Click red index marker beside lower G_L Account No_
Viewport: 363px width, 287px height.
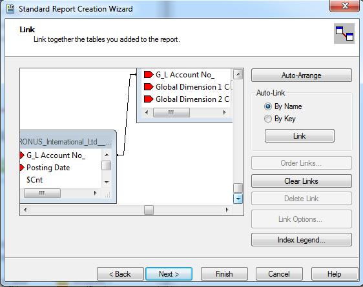[22, 155]
